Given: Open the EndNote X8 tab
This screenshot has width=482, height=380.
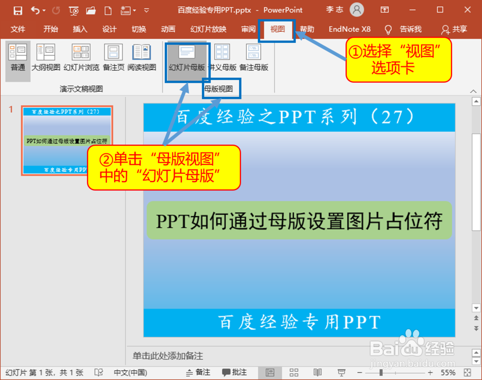Looking at the screenshot, I should (349, 29).
